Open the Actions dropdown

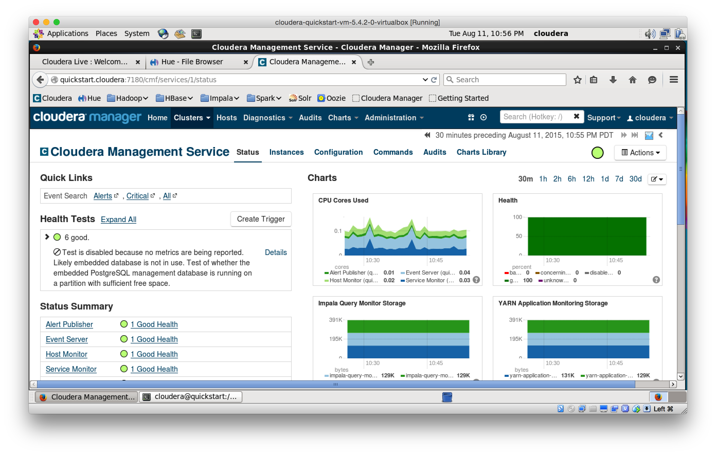point(640,152)
